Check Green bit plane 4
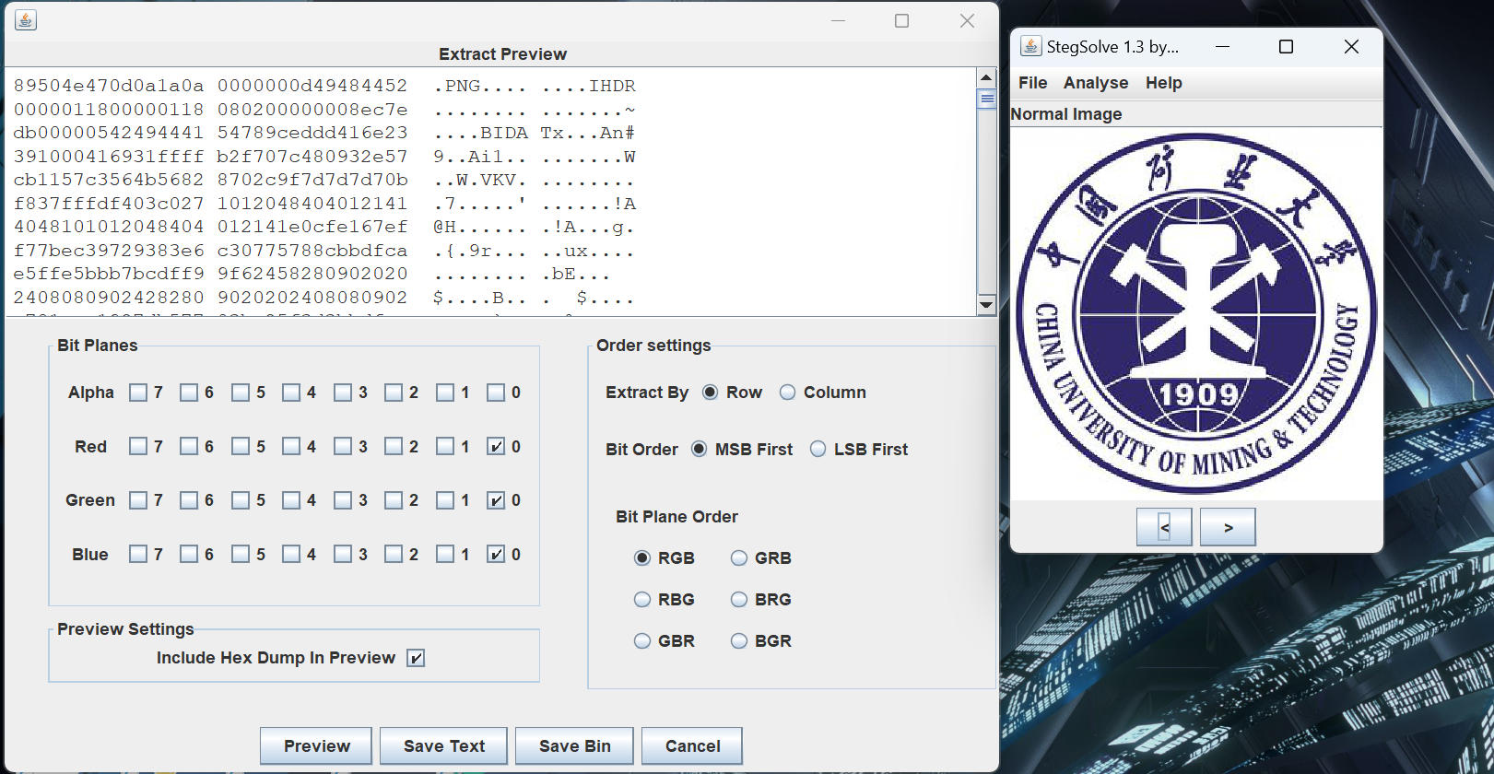The image size is (1494, 774). click(291, 500)
